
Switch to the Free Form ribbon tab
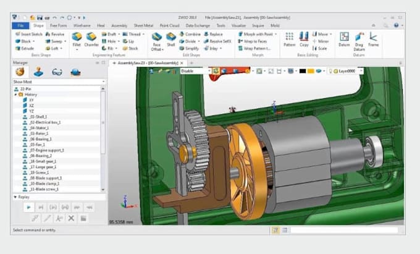[x=58, y=25]
